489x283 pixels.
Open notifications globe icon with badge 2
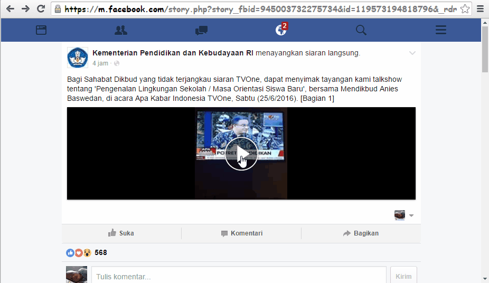click(281, 29)
